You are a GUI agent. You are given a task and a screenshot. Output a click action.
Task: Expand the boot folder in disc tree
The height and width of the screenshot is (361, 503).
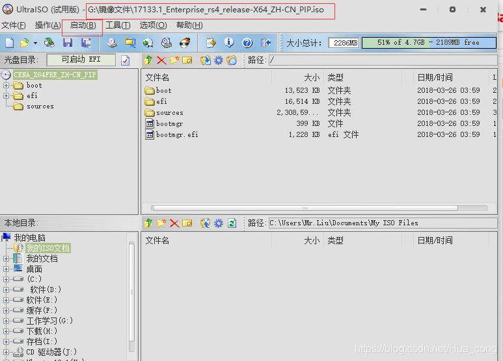[6, 86]
